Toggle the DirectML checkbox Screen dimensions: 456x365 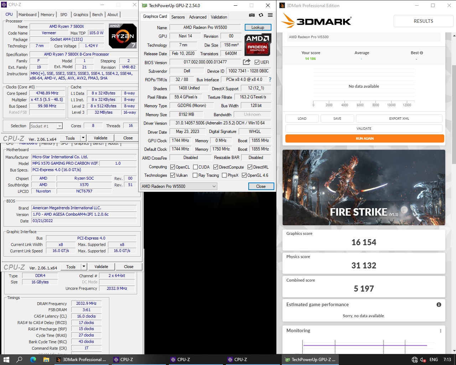pos(250,167)
